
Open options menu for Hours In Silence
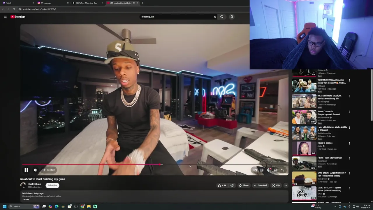click(349, 143)
